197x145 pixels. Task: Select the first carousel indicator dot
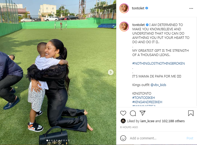[47, 140]
